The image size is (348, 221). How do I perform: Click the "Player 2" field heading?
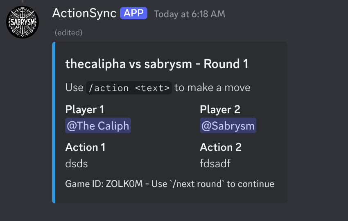[220, 109]
